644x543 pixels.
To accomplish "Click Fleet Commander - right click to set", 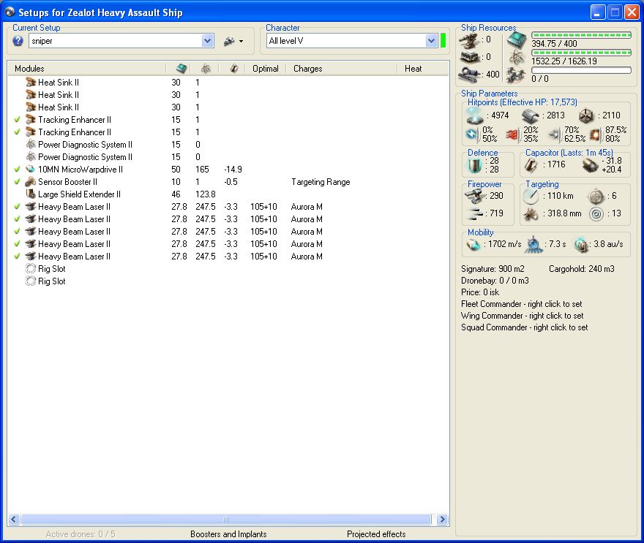I will [522, 304].
